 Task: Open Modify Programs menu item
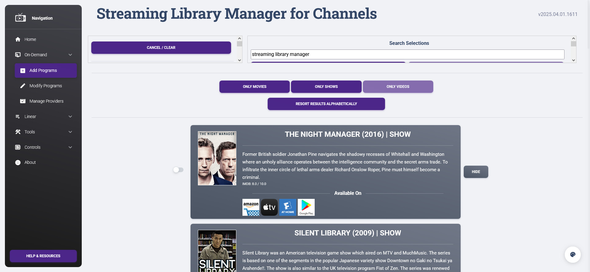click(x=45, y=86)
